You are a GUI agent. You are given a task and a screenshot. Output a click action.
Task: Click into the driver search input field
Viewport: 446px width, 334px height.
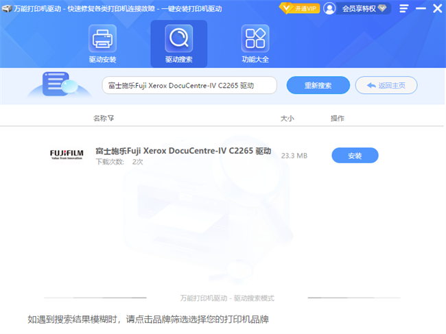pos(189,86)
